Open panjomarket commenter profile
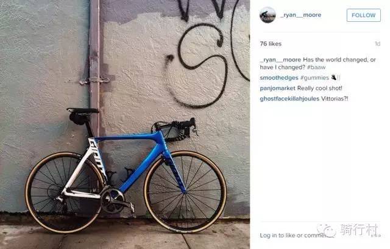 [278, 88]
